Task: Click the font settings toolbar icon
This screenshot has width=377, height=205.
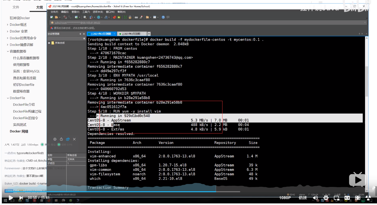Action: click(x=106, y=17)
